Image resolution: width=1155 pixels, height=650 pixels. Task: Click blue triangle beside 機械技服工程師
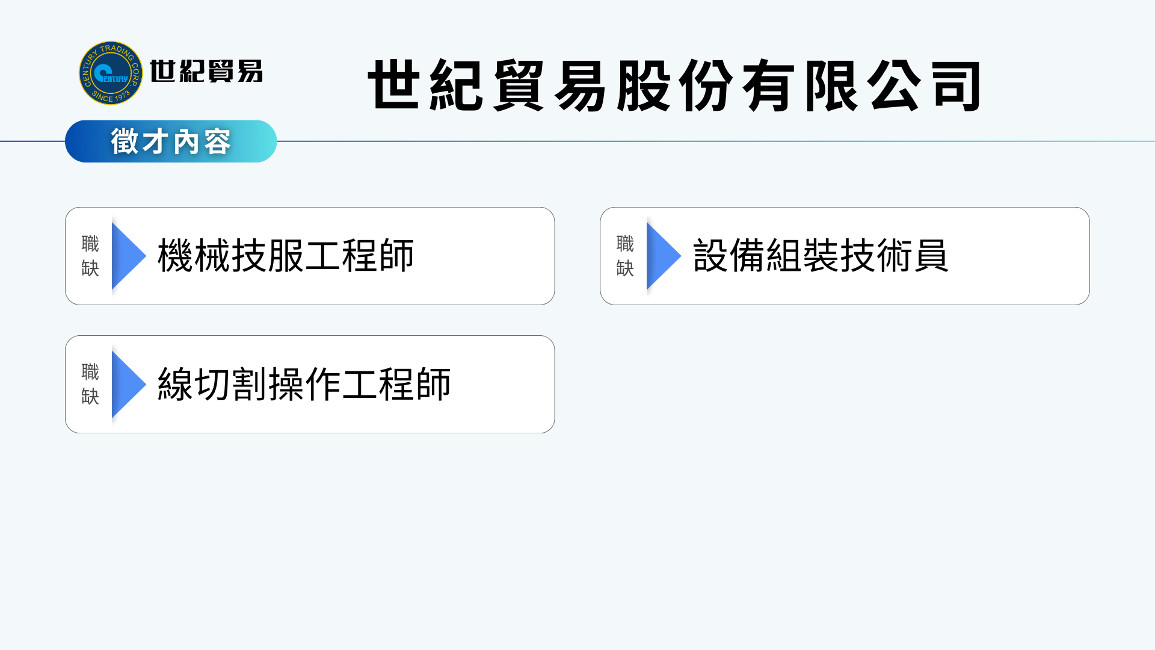pyautogui.click(x=127, y=256)
